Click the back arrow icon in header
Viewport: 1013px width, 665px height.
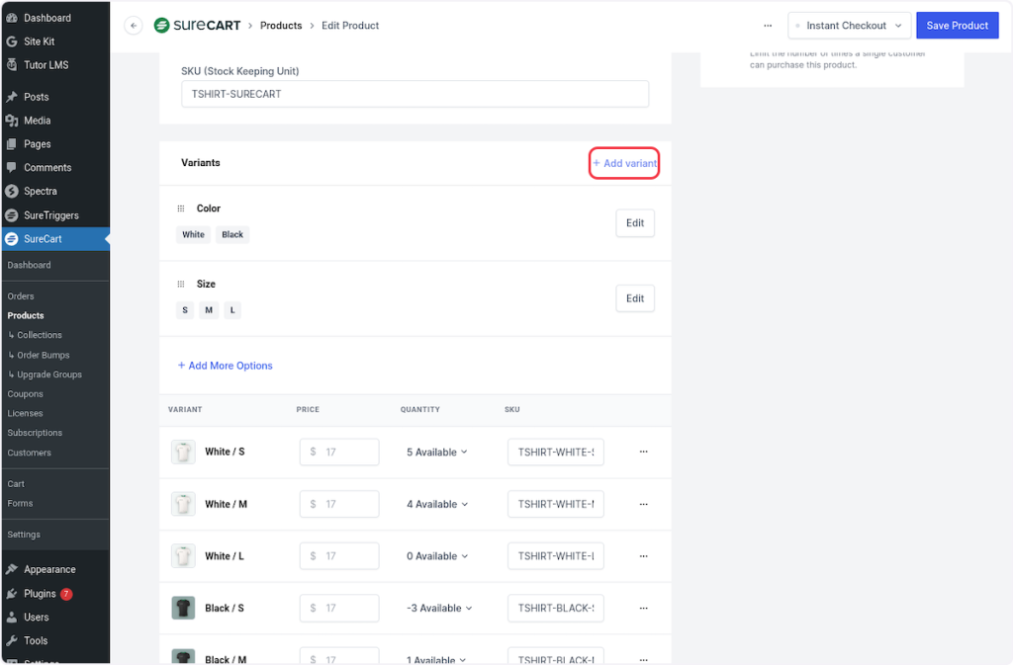pos(134,26)
